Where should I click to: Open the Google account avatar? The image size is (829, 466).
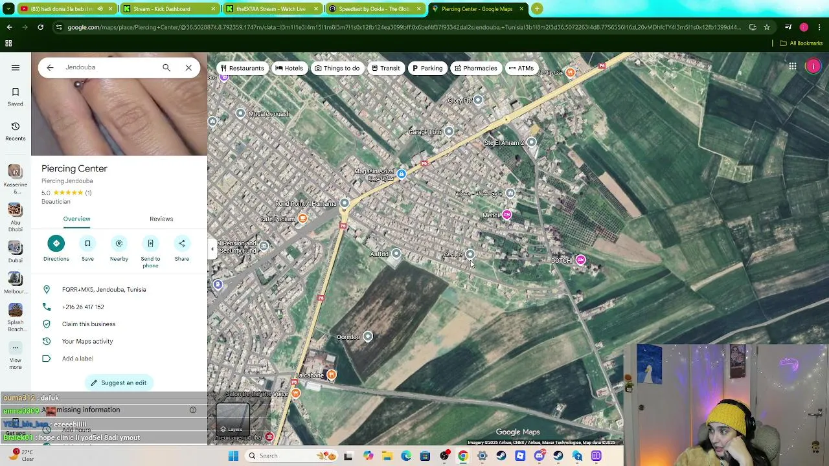point(813,66)
